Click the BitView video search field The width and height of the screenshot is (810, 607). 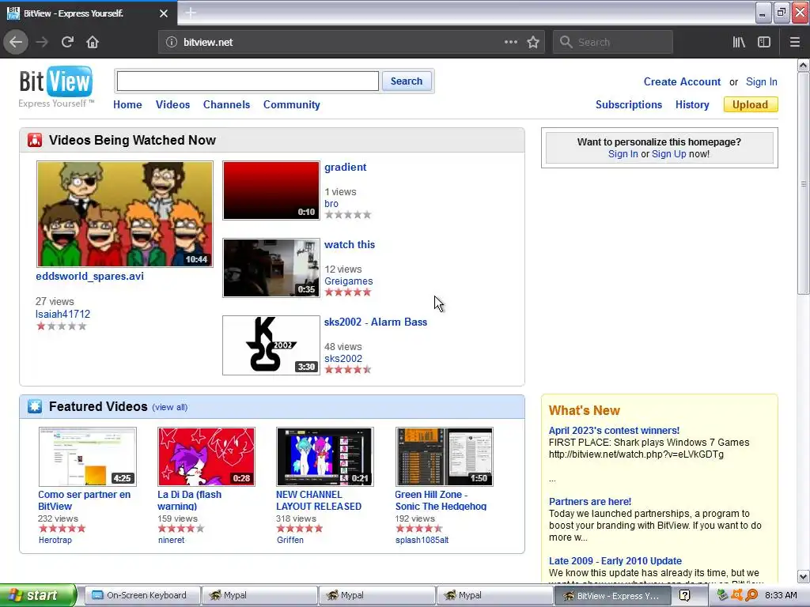click(x=248, y=81)
